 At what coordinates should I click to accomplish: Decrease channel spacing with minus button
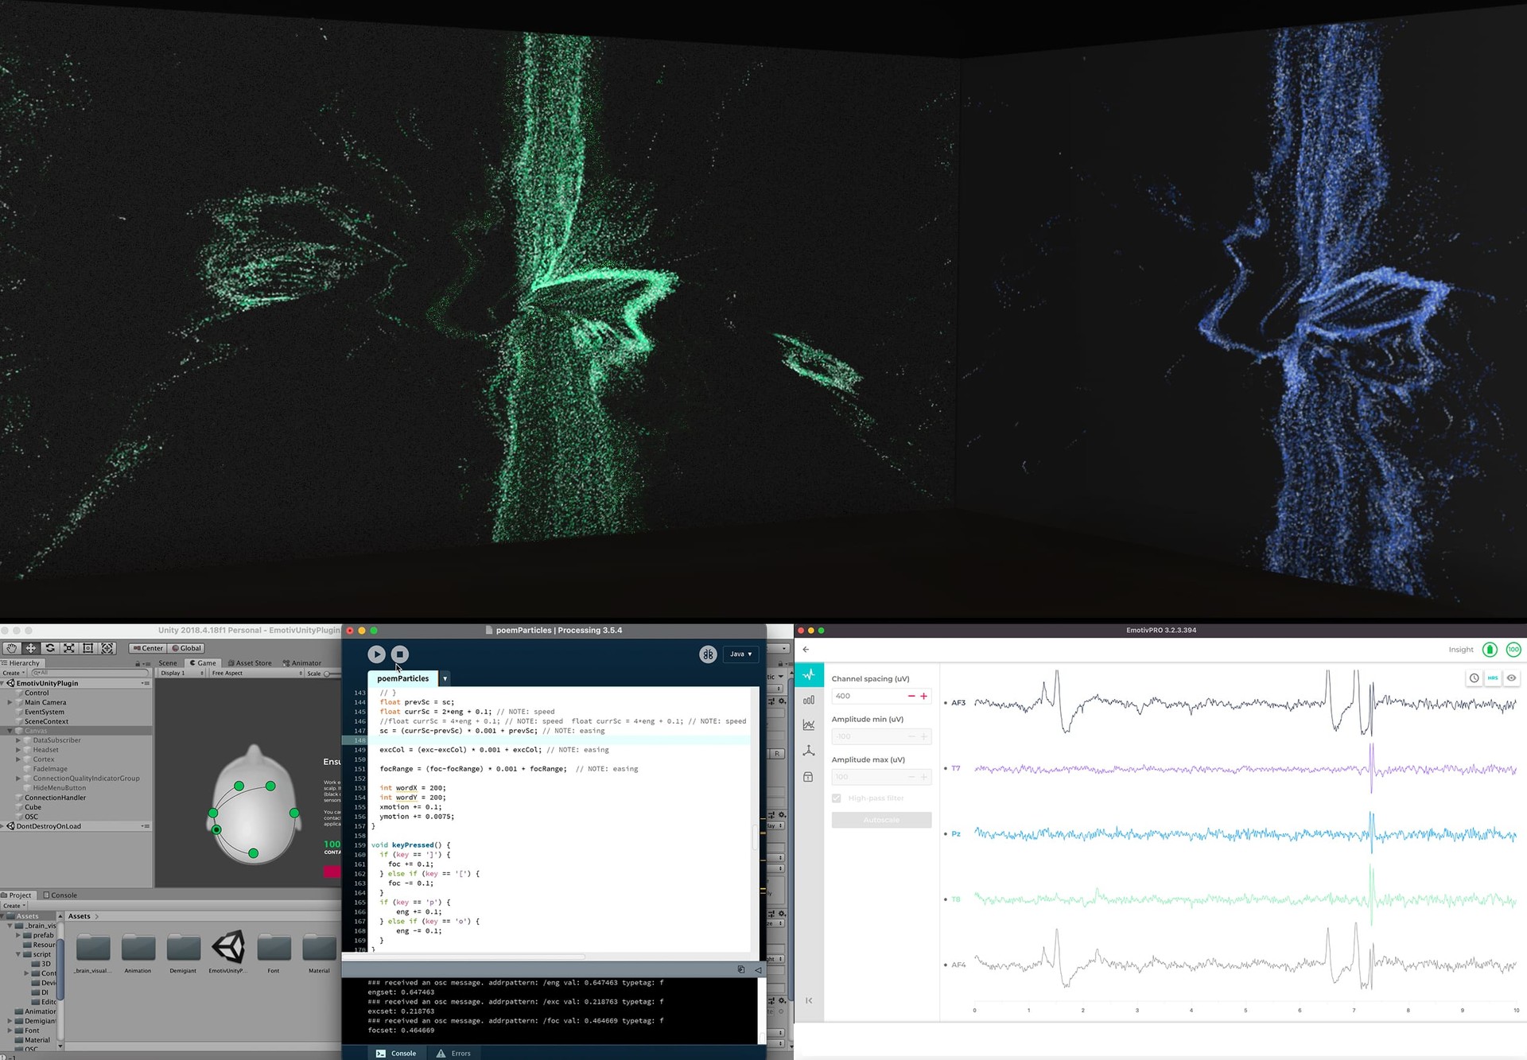click(x=911, y=696)
